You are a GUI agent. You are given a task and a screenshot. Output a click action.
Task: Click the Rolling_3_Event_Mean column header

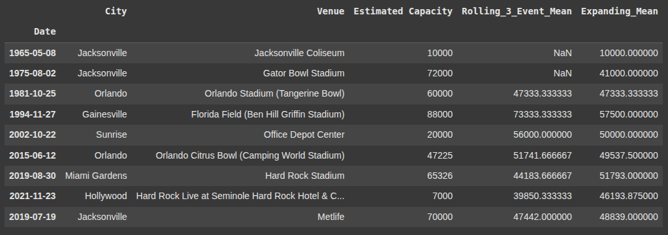pyautogui.click(x=517, y=11)
